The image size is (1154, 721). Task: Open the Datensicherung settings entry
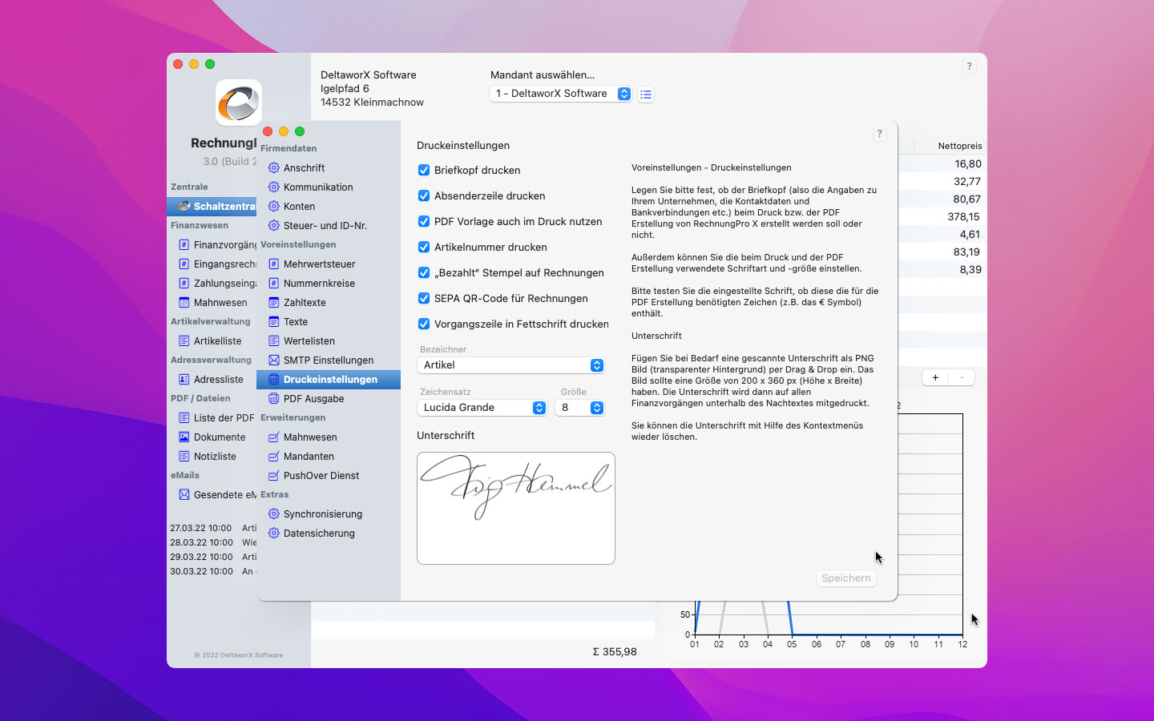point(319,534)
